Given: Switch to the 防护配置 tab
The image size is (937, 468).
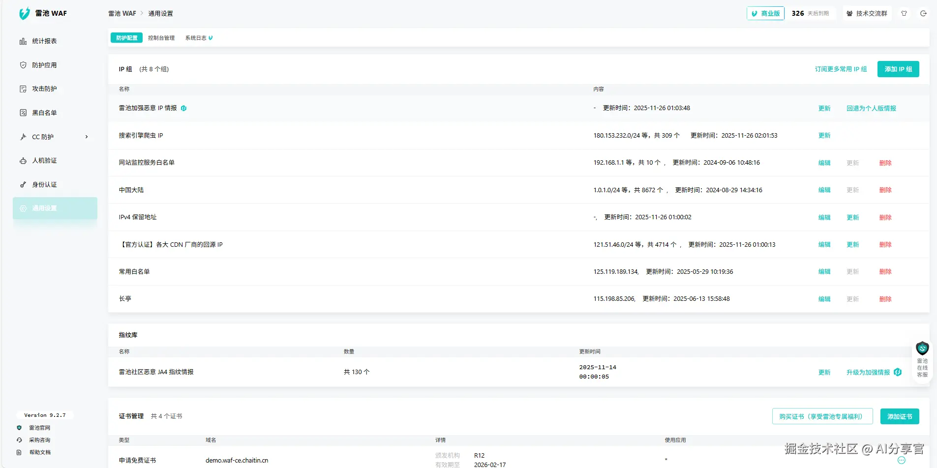Looking at the screenshot, I should coord(126,38).
